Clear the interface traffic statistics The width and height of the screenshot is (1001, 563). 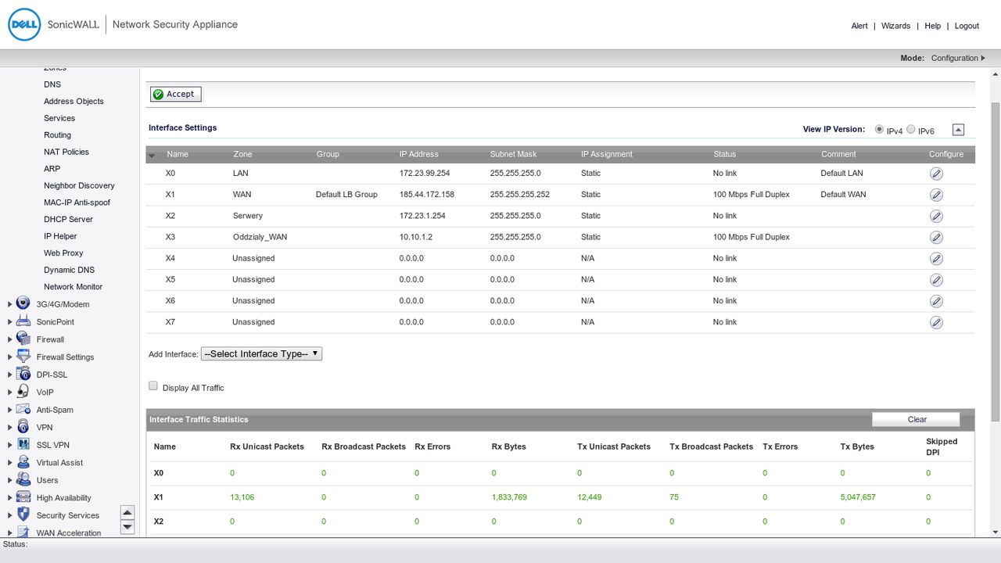917,419
